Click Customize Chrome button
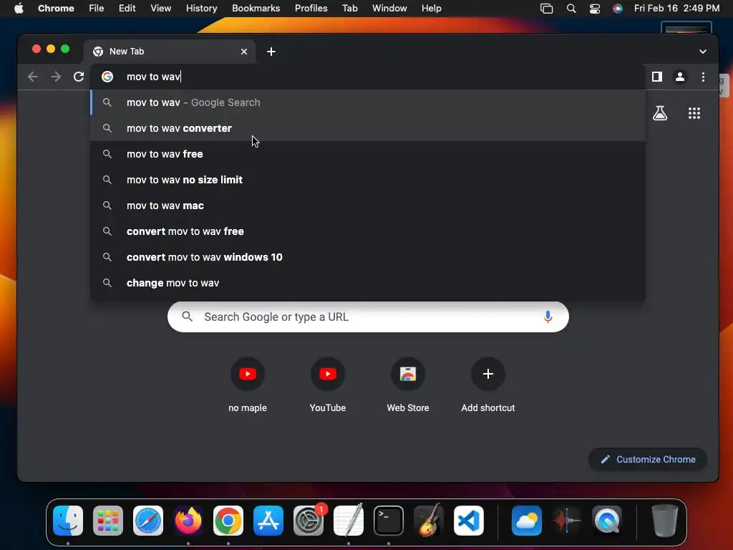This screenshot has height=550, width=733. pos(647,459)
